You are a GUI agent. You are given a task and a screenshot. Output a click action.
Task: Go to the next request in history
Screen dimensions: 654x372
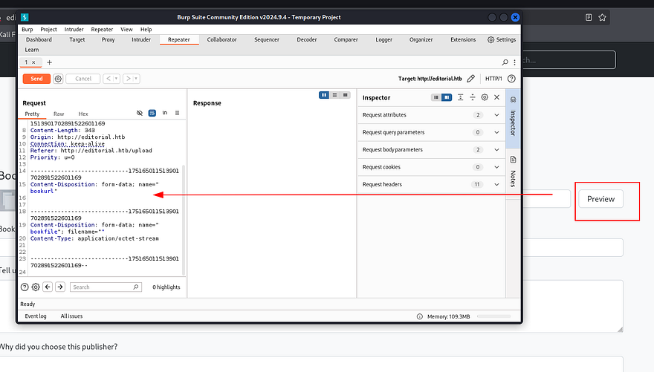point(128,79)
